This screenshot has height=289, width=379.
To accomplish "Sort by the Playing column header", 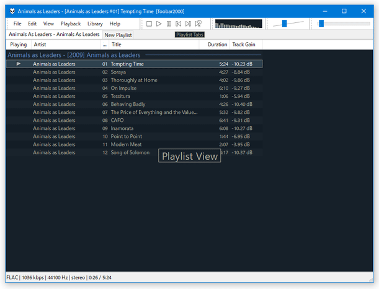I will point(19,45).
